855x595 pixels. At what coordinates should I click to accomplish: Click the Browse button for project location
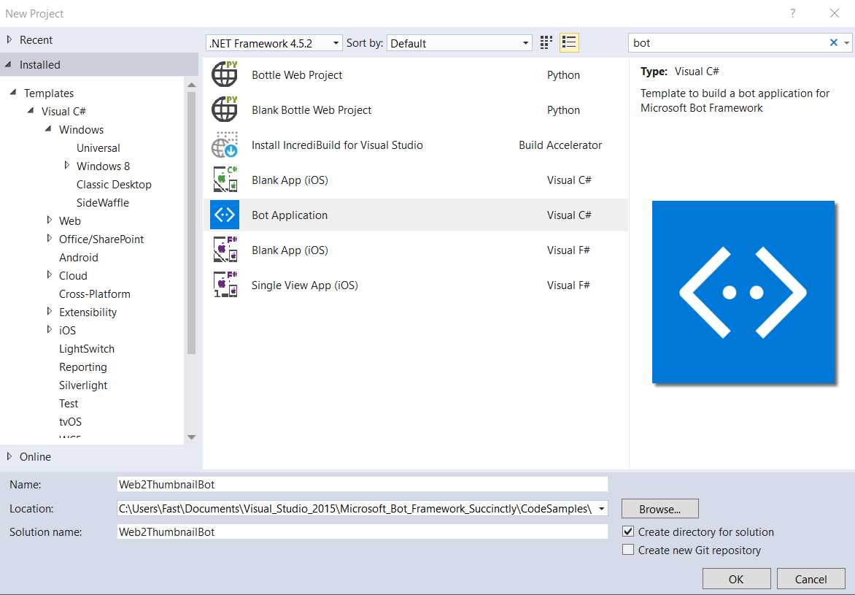(x=659, y=508)
